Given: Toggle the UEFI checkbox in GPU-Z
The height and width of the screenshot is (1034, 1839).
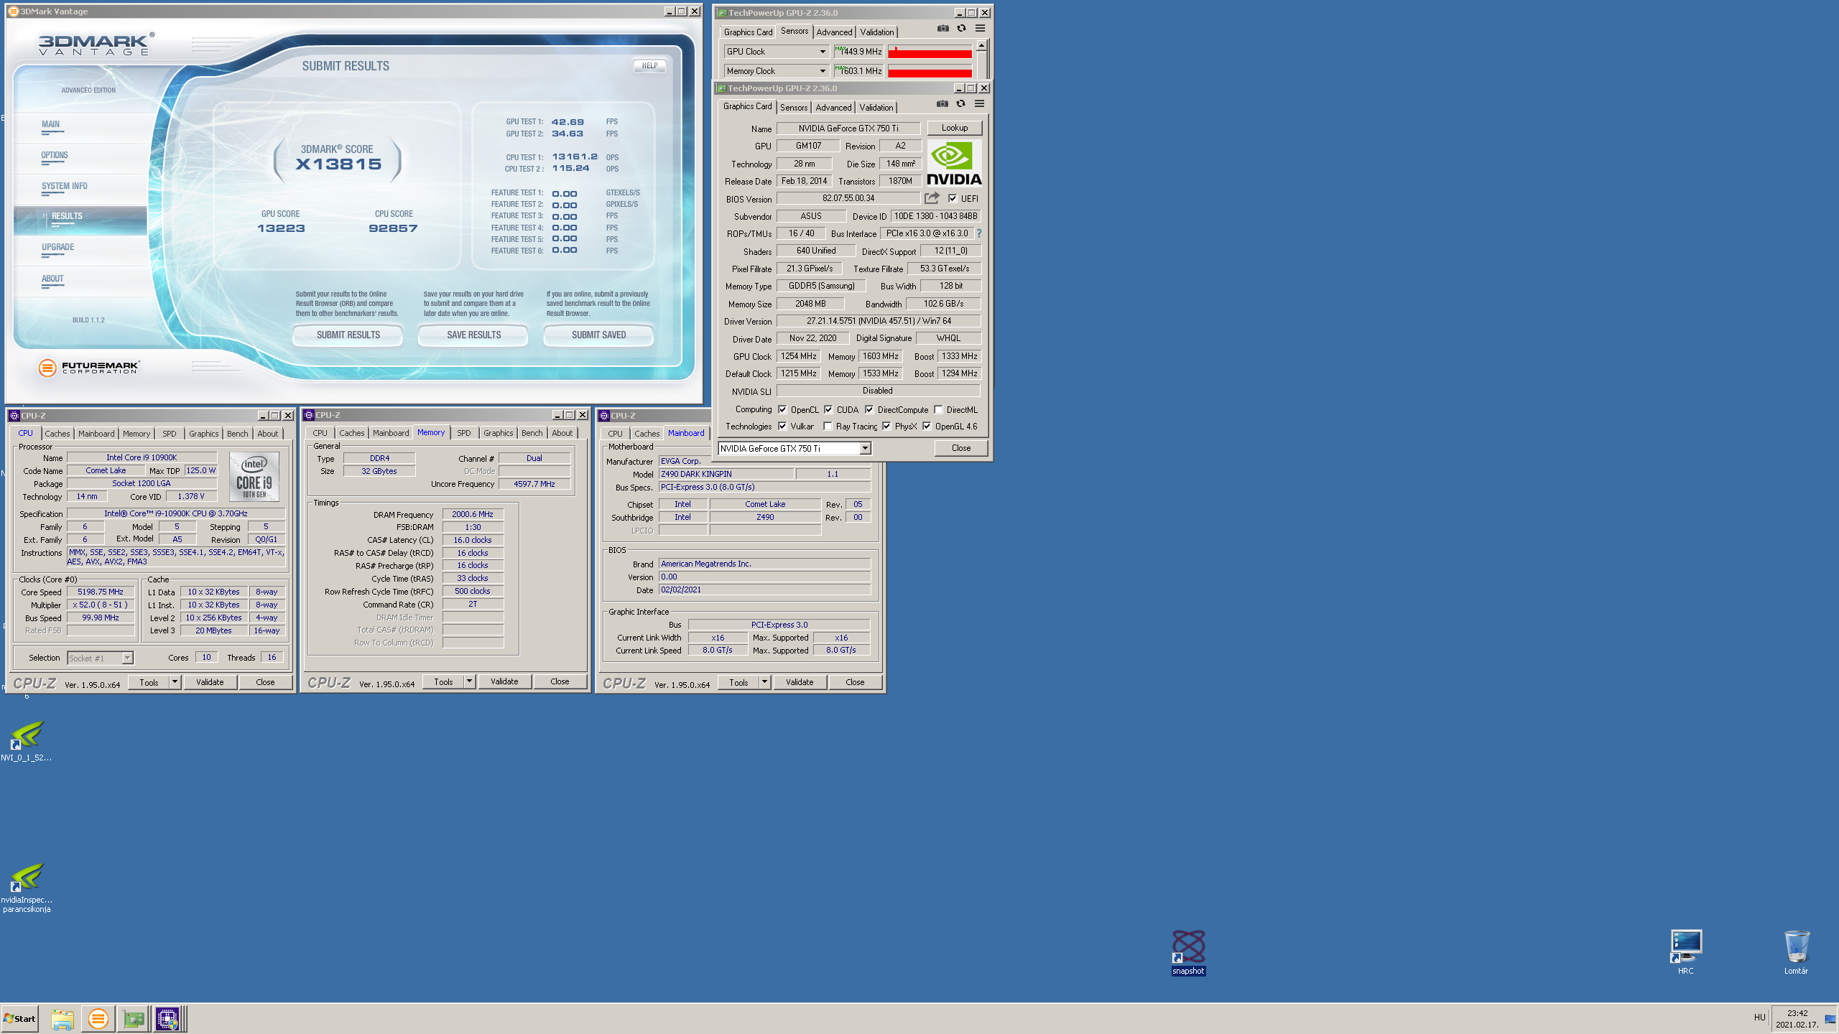Looking at the screenshot, I should (953, 199).
